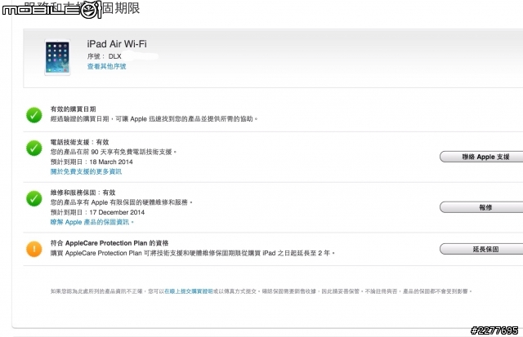Viewport: 523px width, 337px height.
Task: Open 在線上提交購買證明 link
Action: point(189,291)
